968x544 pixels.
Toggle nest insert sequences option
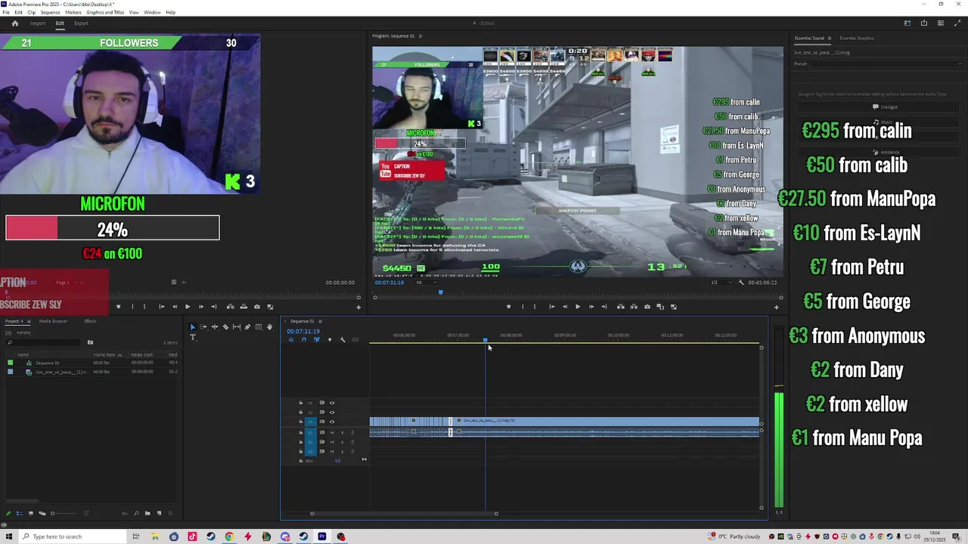click(291, 340)
